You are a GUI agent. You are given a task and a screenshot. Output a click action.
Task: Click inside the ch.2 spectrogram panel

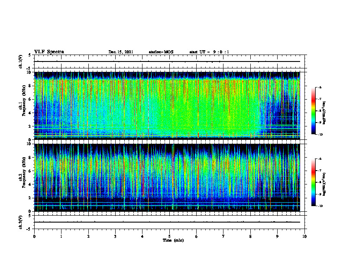pyautogui.click(x=167, y=178)
